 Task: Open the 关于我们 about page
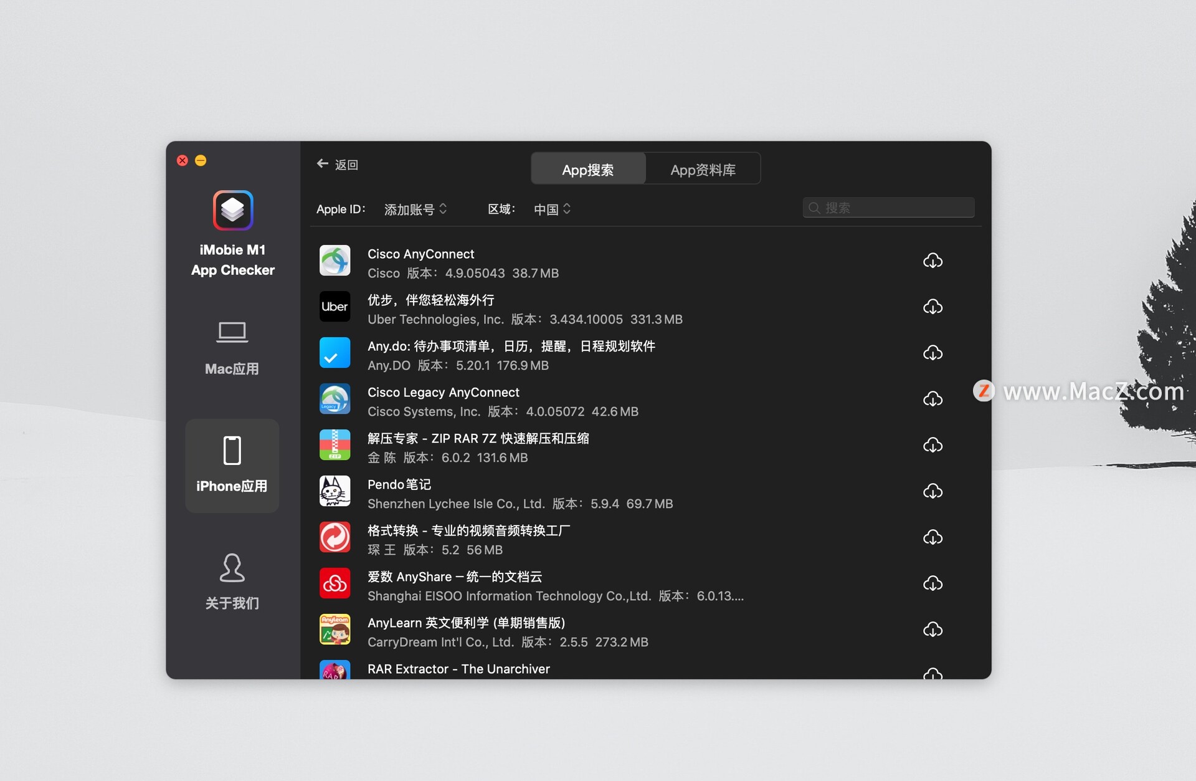point(232,582)
